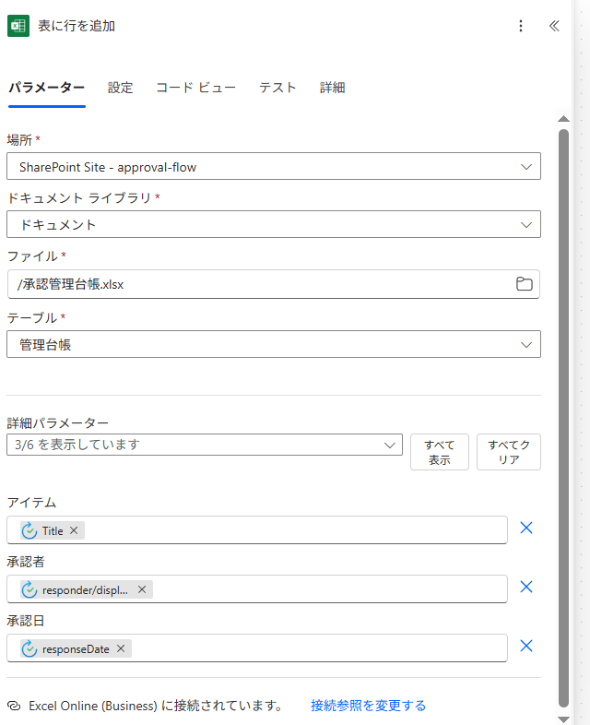Clear the 承認者 field with the blue X
Viewport: 590px width, 725px height.
click(526, 587)
